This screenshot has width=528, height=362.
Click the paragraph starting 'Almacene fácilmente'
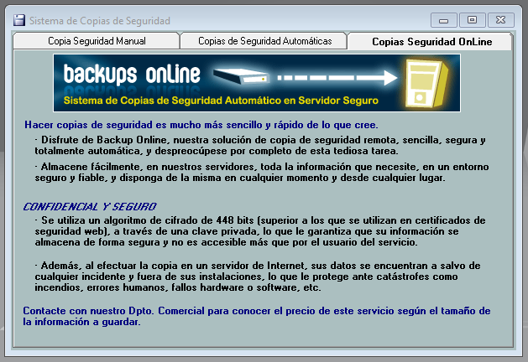pos(262,172)
